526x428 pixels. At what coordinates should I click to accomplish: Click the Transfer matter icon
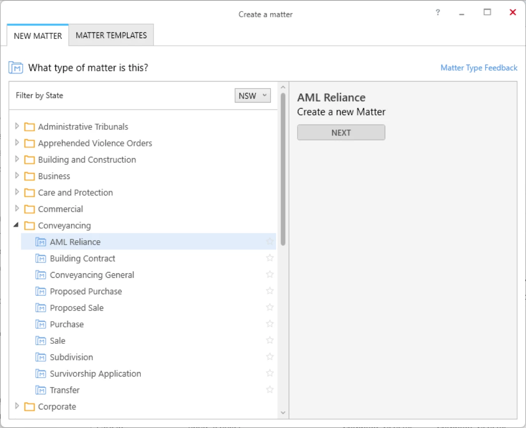click(x=41, y=390)
